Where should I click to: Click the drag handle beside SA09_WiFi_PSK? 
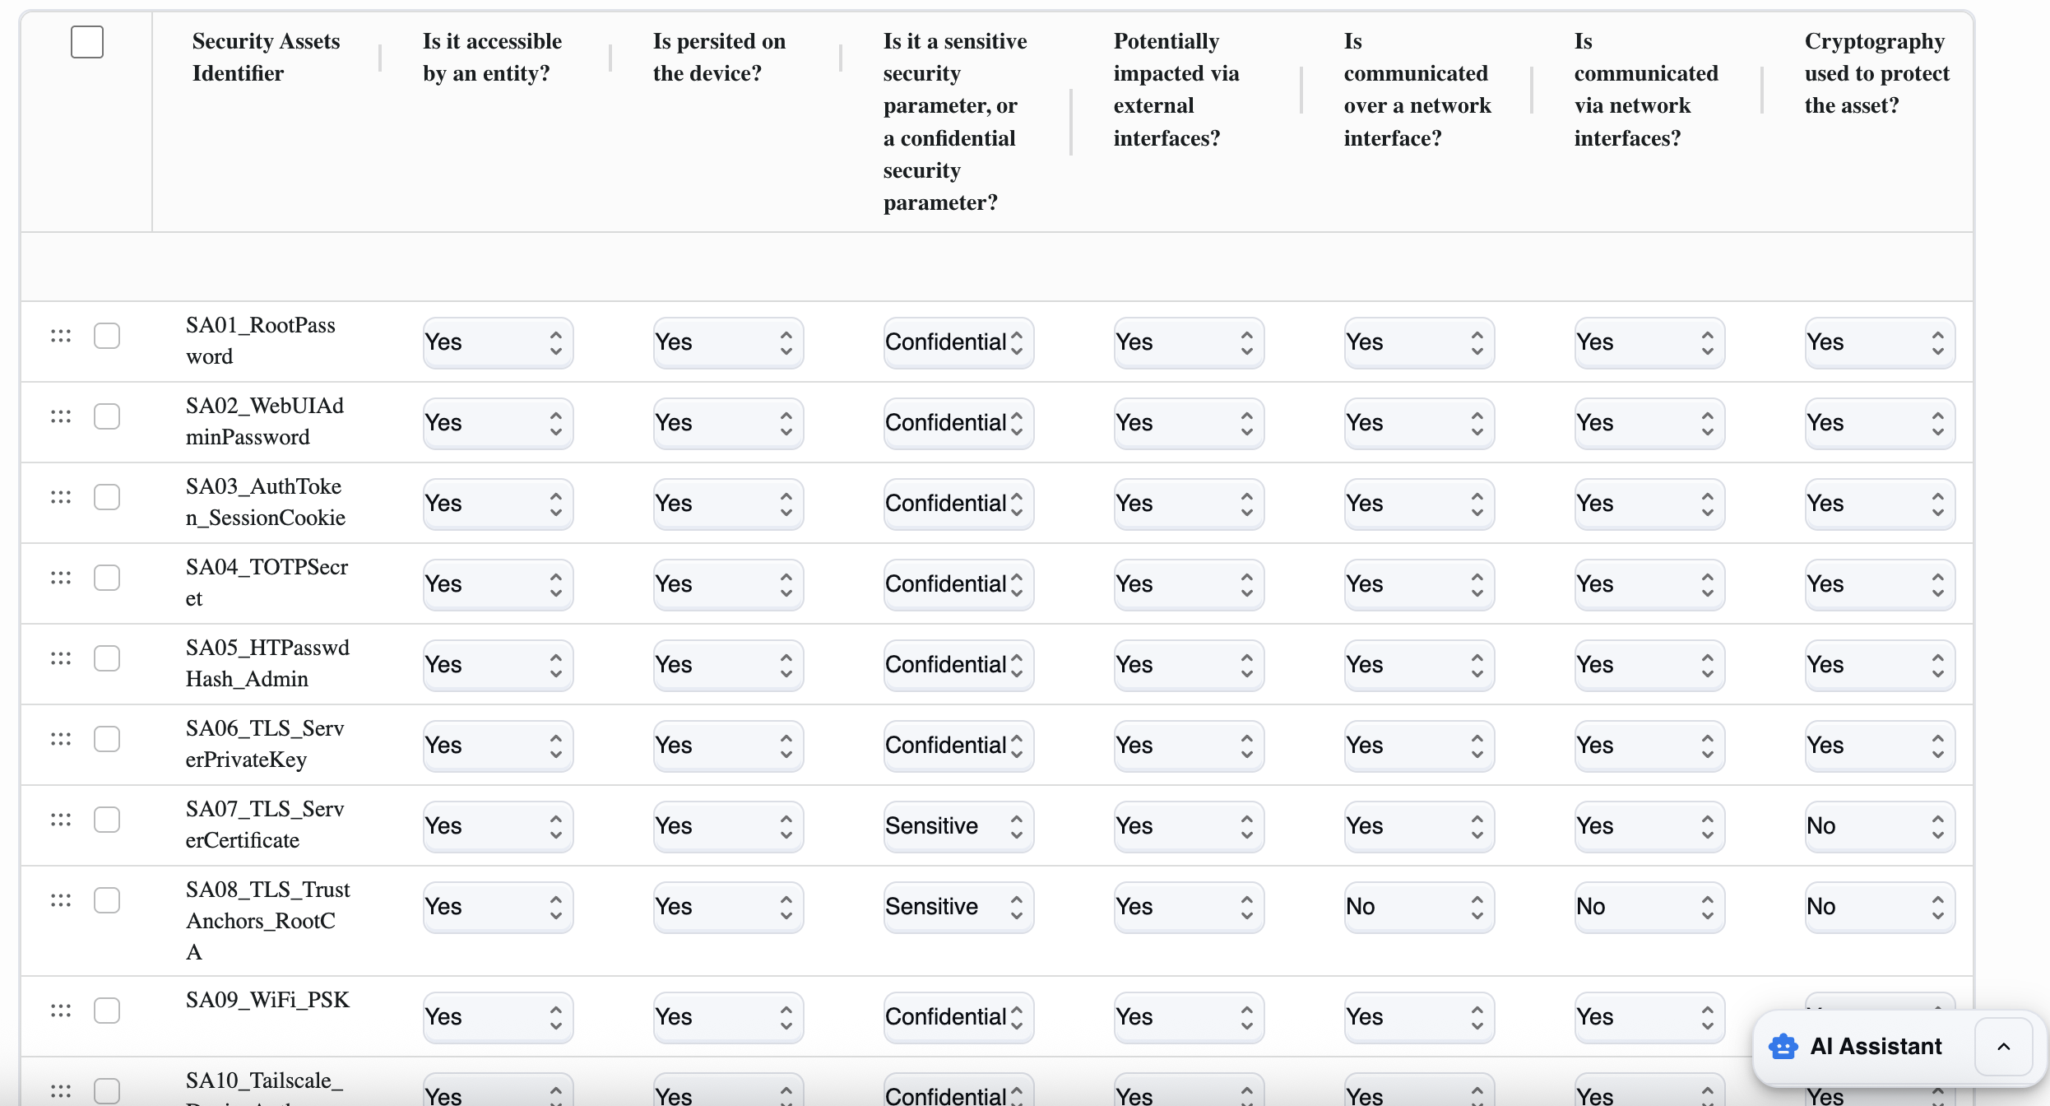[60, 1010]
